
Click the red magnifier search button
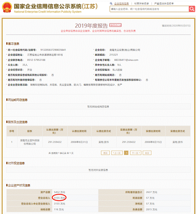coord(192,9)
